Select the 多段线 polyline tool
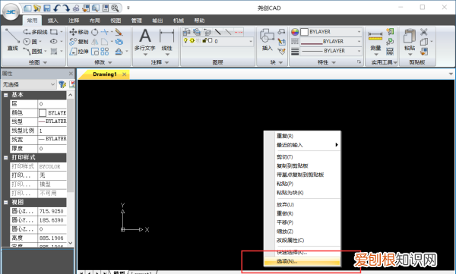This screenshot has width=456, height=274. pos(36,32)
